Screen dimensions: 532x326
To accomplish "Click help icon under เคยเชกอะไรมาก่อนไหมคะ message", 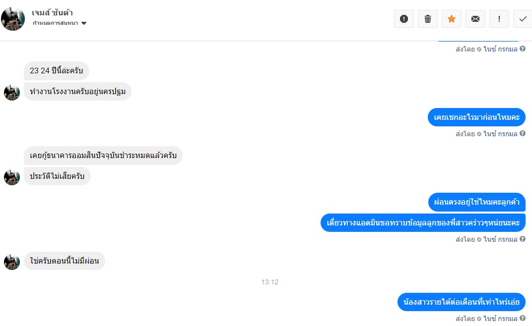I will [x=523, y=133].
